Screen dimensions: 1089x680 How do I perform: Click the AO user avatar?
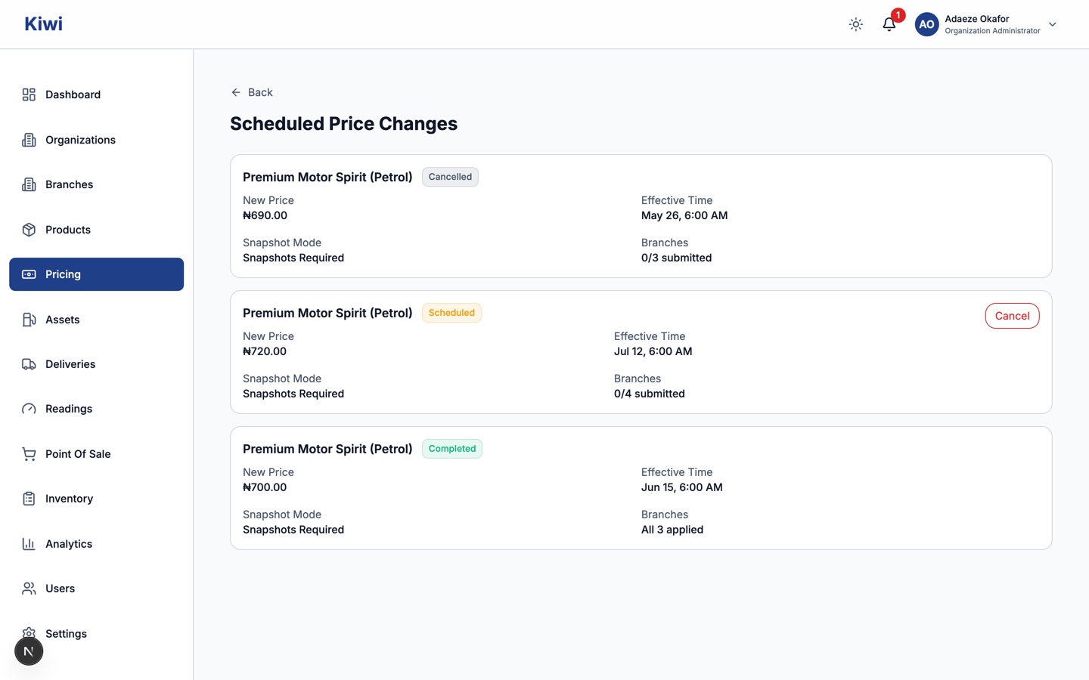click(x=926, y=24)
